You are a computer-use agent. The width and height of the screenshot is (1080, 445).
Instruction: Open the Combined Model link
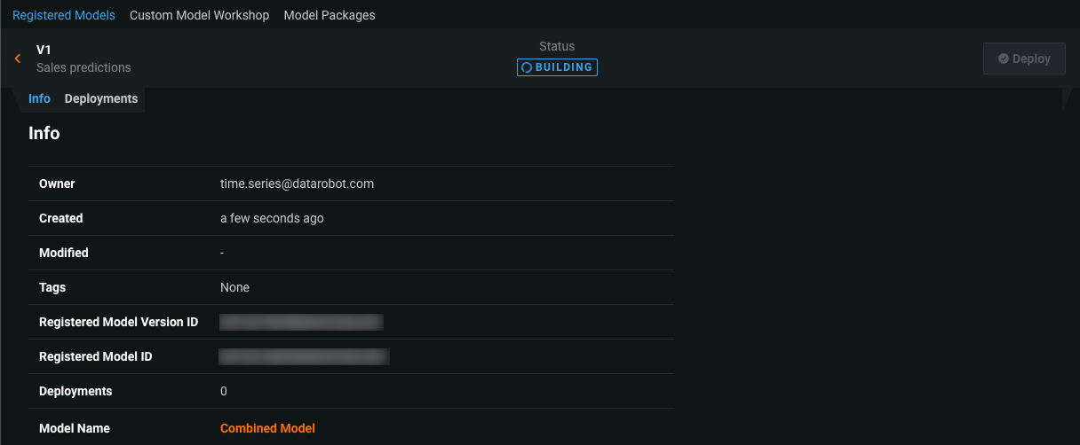(267, 428)
